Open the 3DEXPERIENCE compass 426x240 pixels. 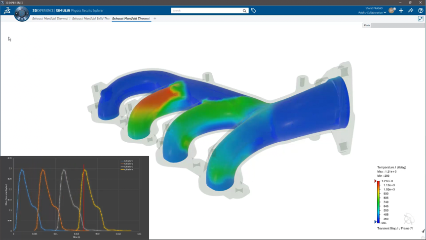pyautogui.click(x=22, y=13)
